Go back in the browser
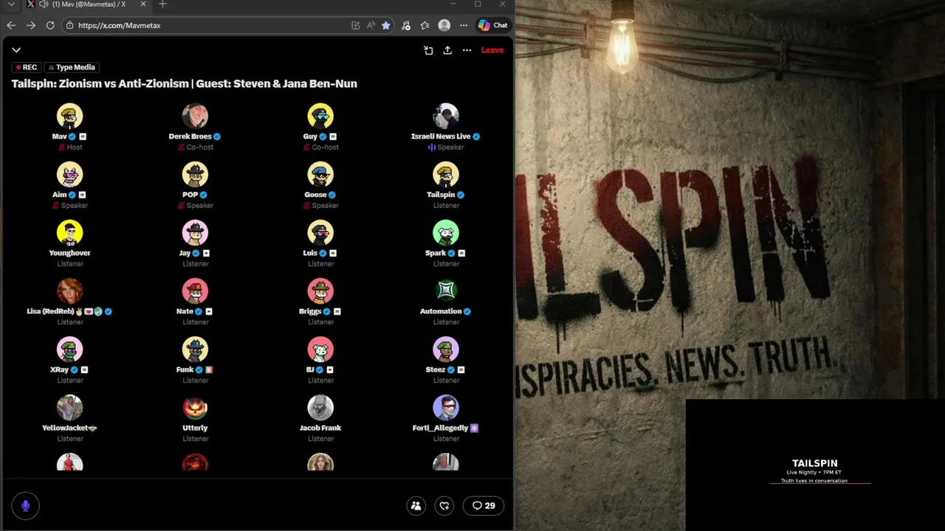This screenshot has height=531, width=945. pos(11,25)
